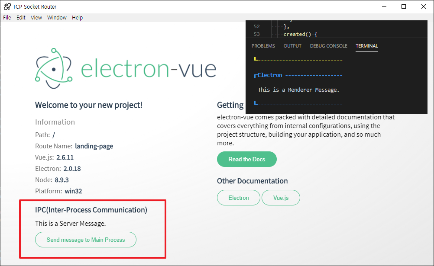Viewport: 434px width, 266px height.
Task: Switch to the PROBLEMS tab
Action: 263,46
